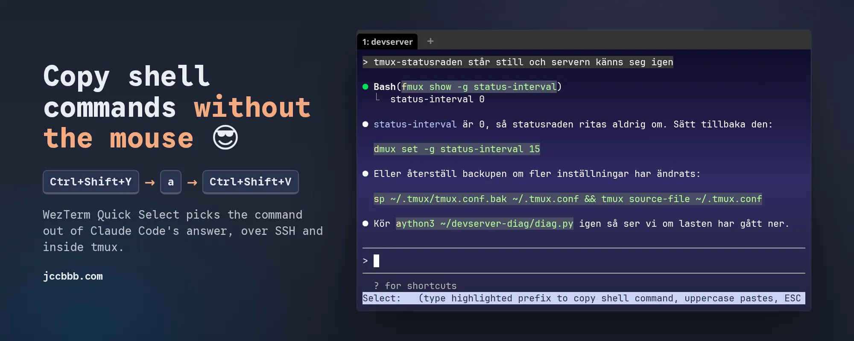Open the jccbbb.com link
The height and width of the screenshot is (341, 854).
(x=73, y=276)
